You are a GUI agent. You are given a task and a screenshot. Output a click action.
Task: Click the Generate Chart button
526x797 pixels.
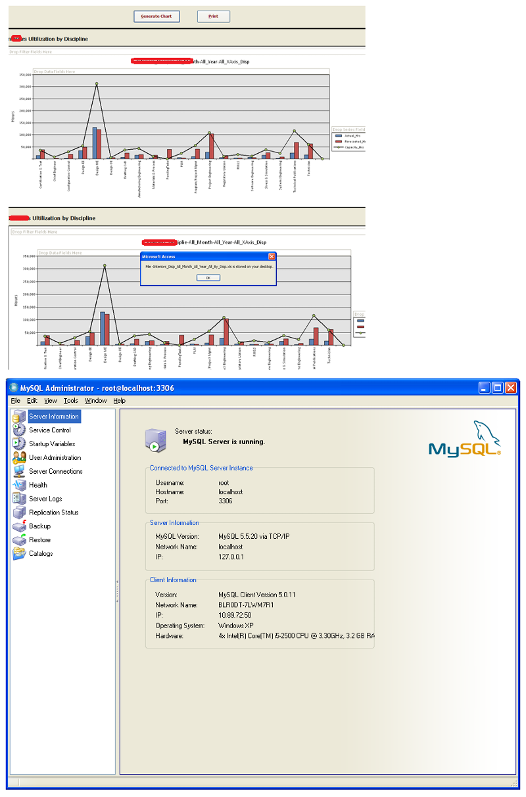click(x=156, y=16)
